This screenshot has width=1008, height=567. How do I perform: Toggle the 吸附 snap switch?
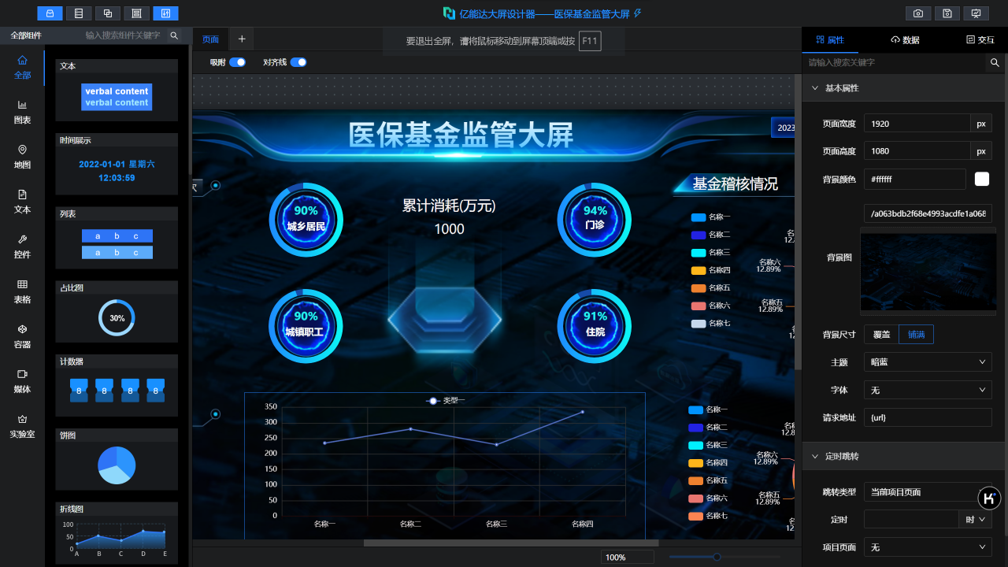point(237,62)
